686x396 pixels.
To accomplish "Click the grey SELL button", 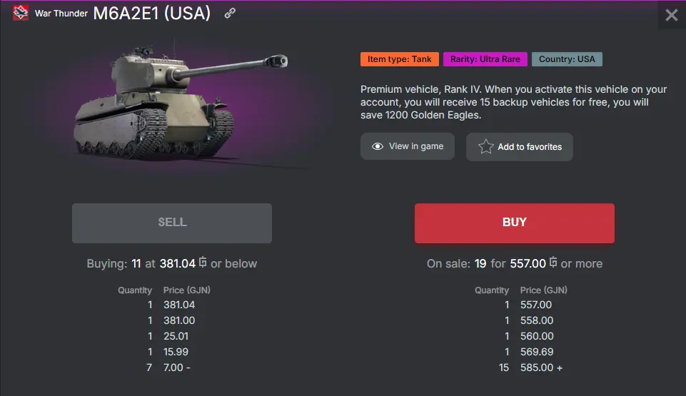I will [172, 223].
